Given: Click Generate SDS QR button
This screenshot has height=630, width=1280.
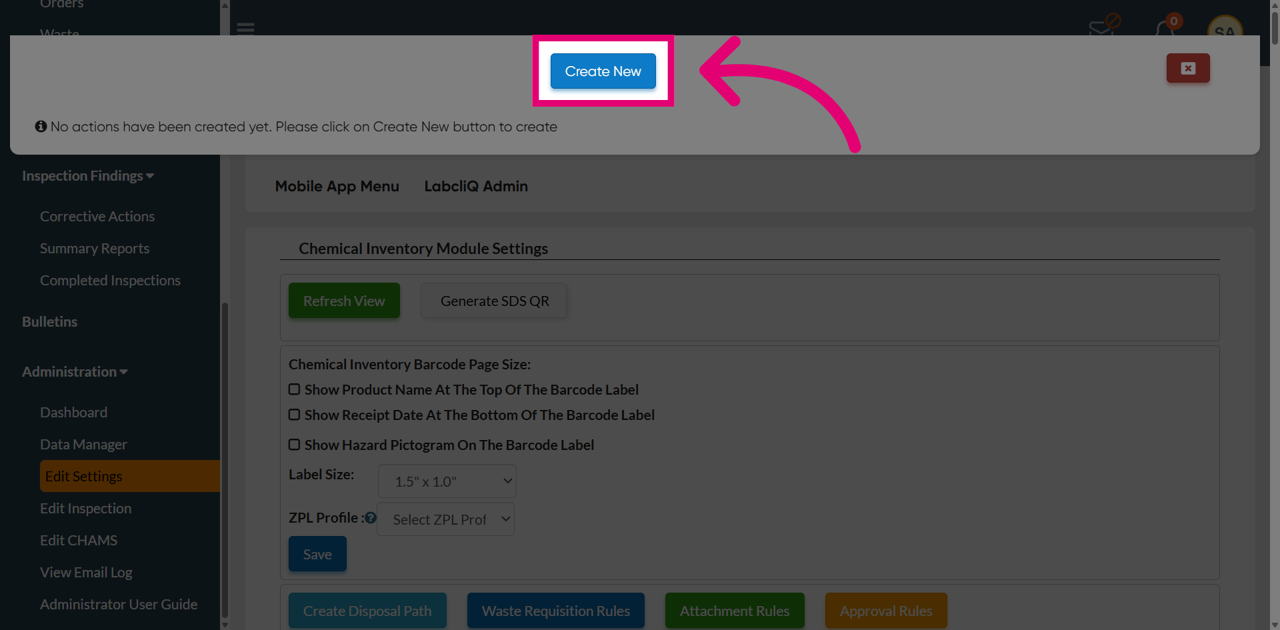Looking at the screenshot, I should [x=495, y=301].
